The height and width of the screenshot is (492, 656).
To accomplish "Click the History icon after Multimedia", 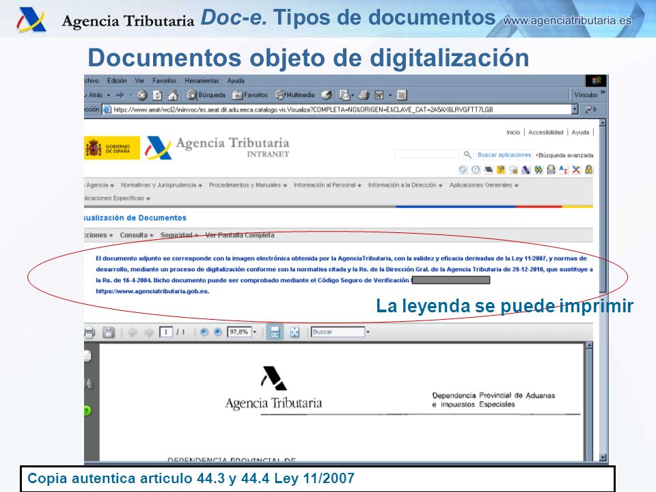I will [327, 96].
